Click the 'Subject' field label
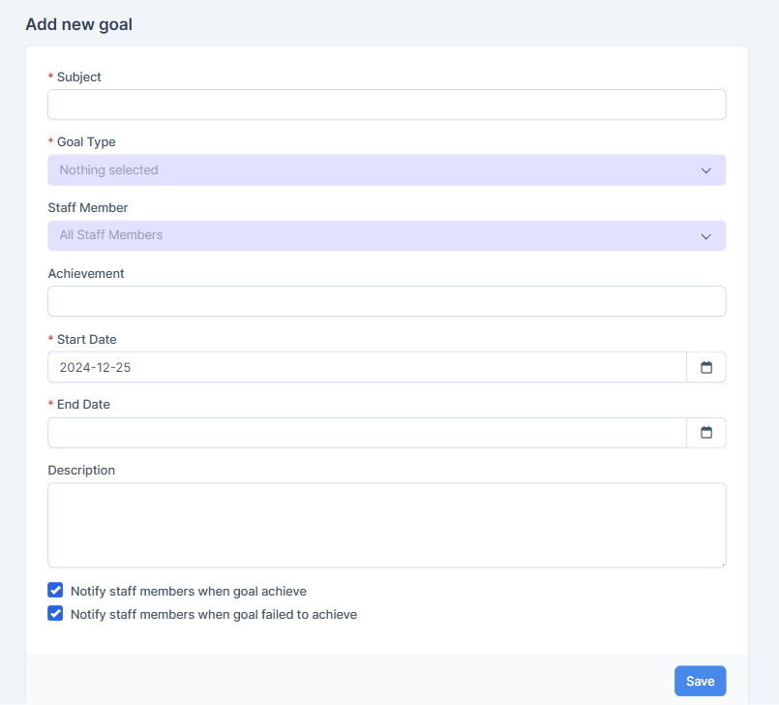This screenshot has height=705, width=779. (x=78, y=77)
